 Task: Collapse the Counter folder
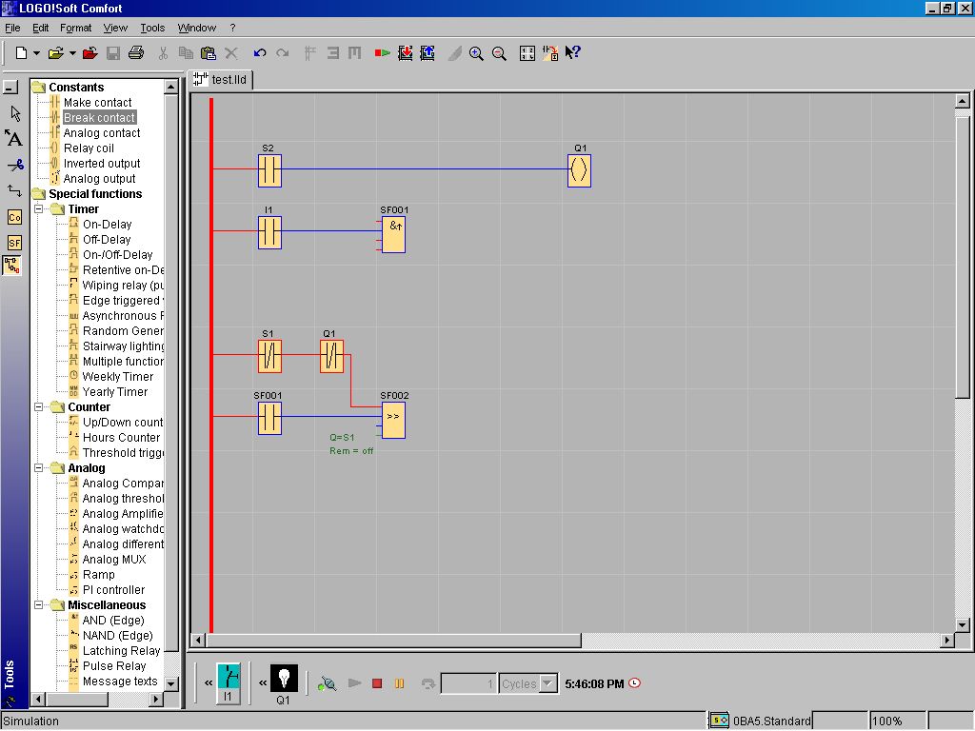click(38, 407)
